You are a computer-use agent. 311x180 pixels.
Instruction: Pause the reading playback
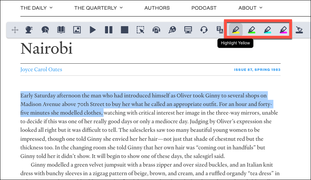(109, 30)
